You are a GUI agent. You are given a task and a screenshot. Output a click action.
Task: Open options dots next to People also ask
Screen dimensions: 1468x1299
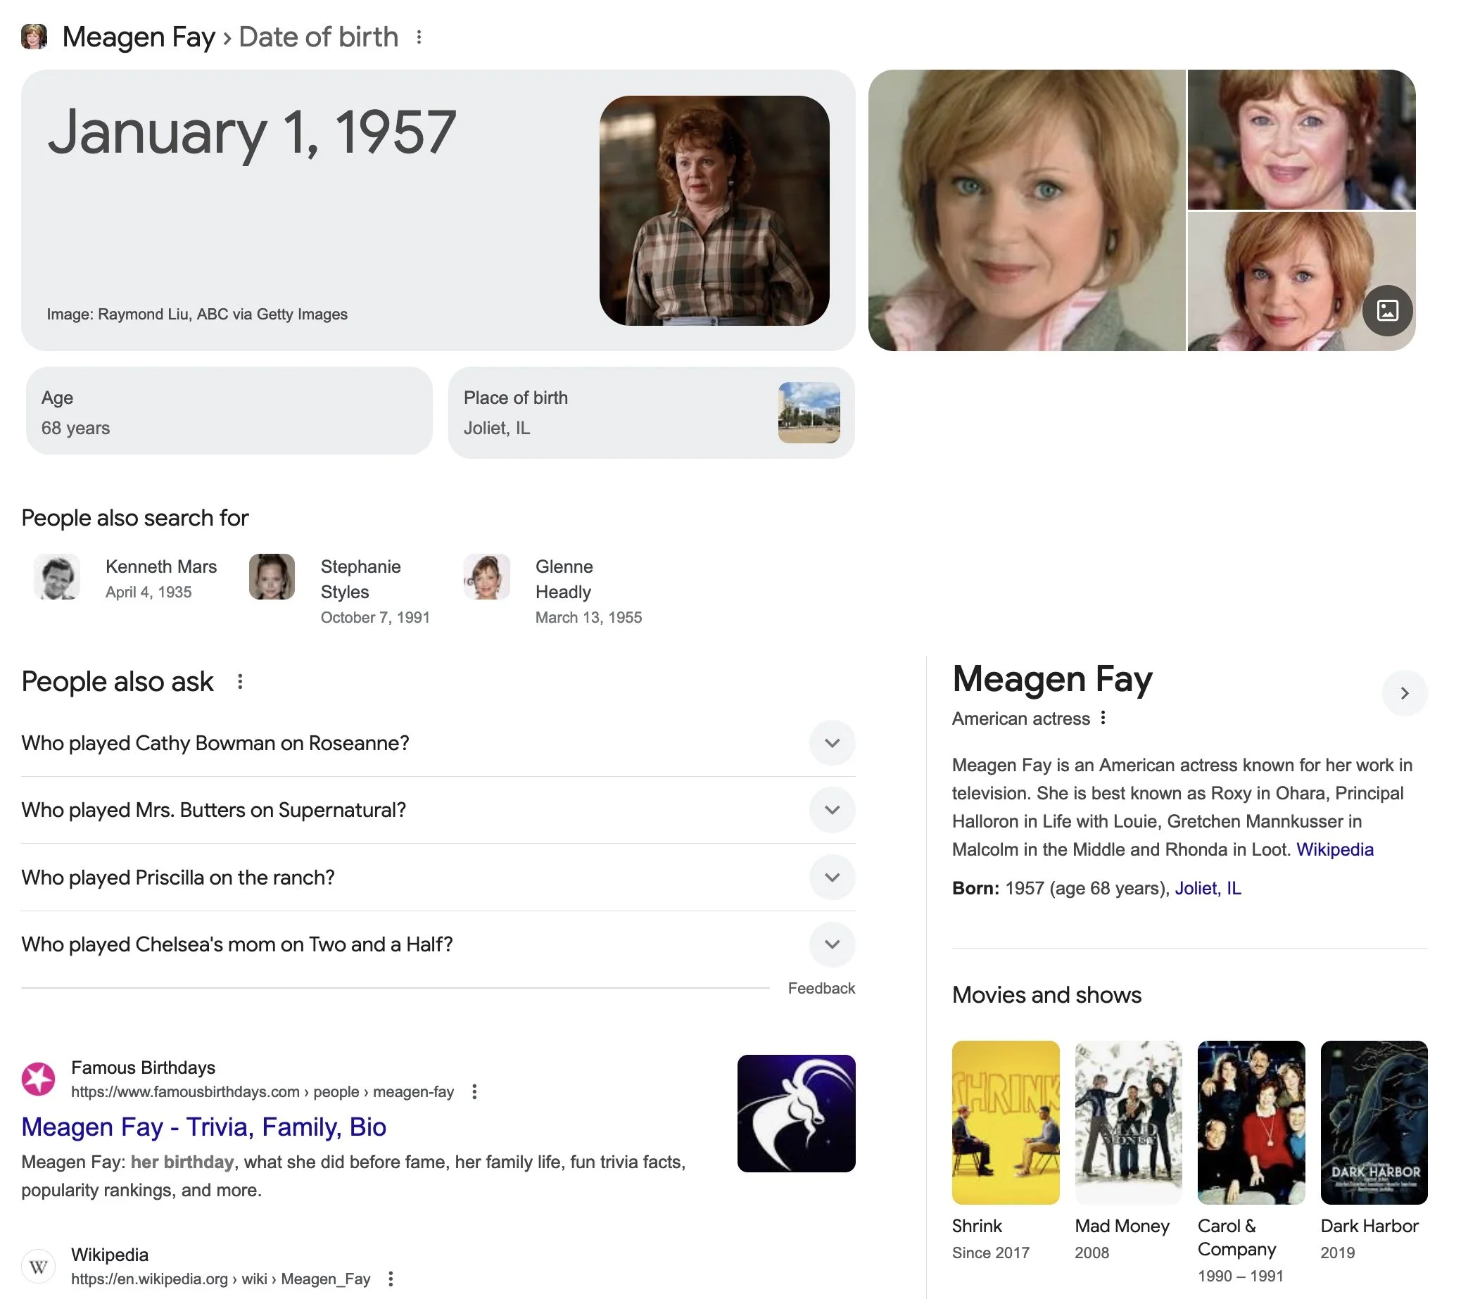(x=240, y=681)
